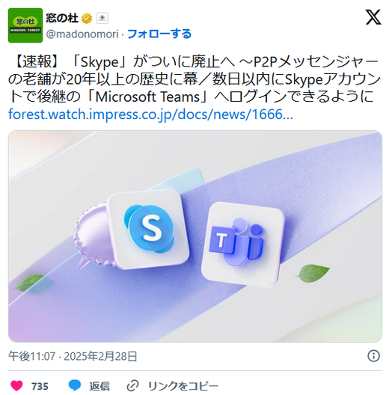The image size is (389, 395).
Task: Click the tweet headline text about Skype廃止
Action: pyautogui.click(x=194, y=79)
